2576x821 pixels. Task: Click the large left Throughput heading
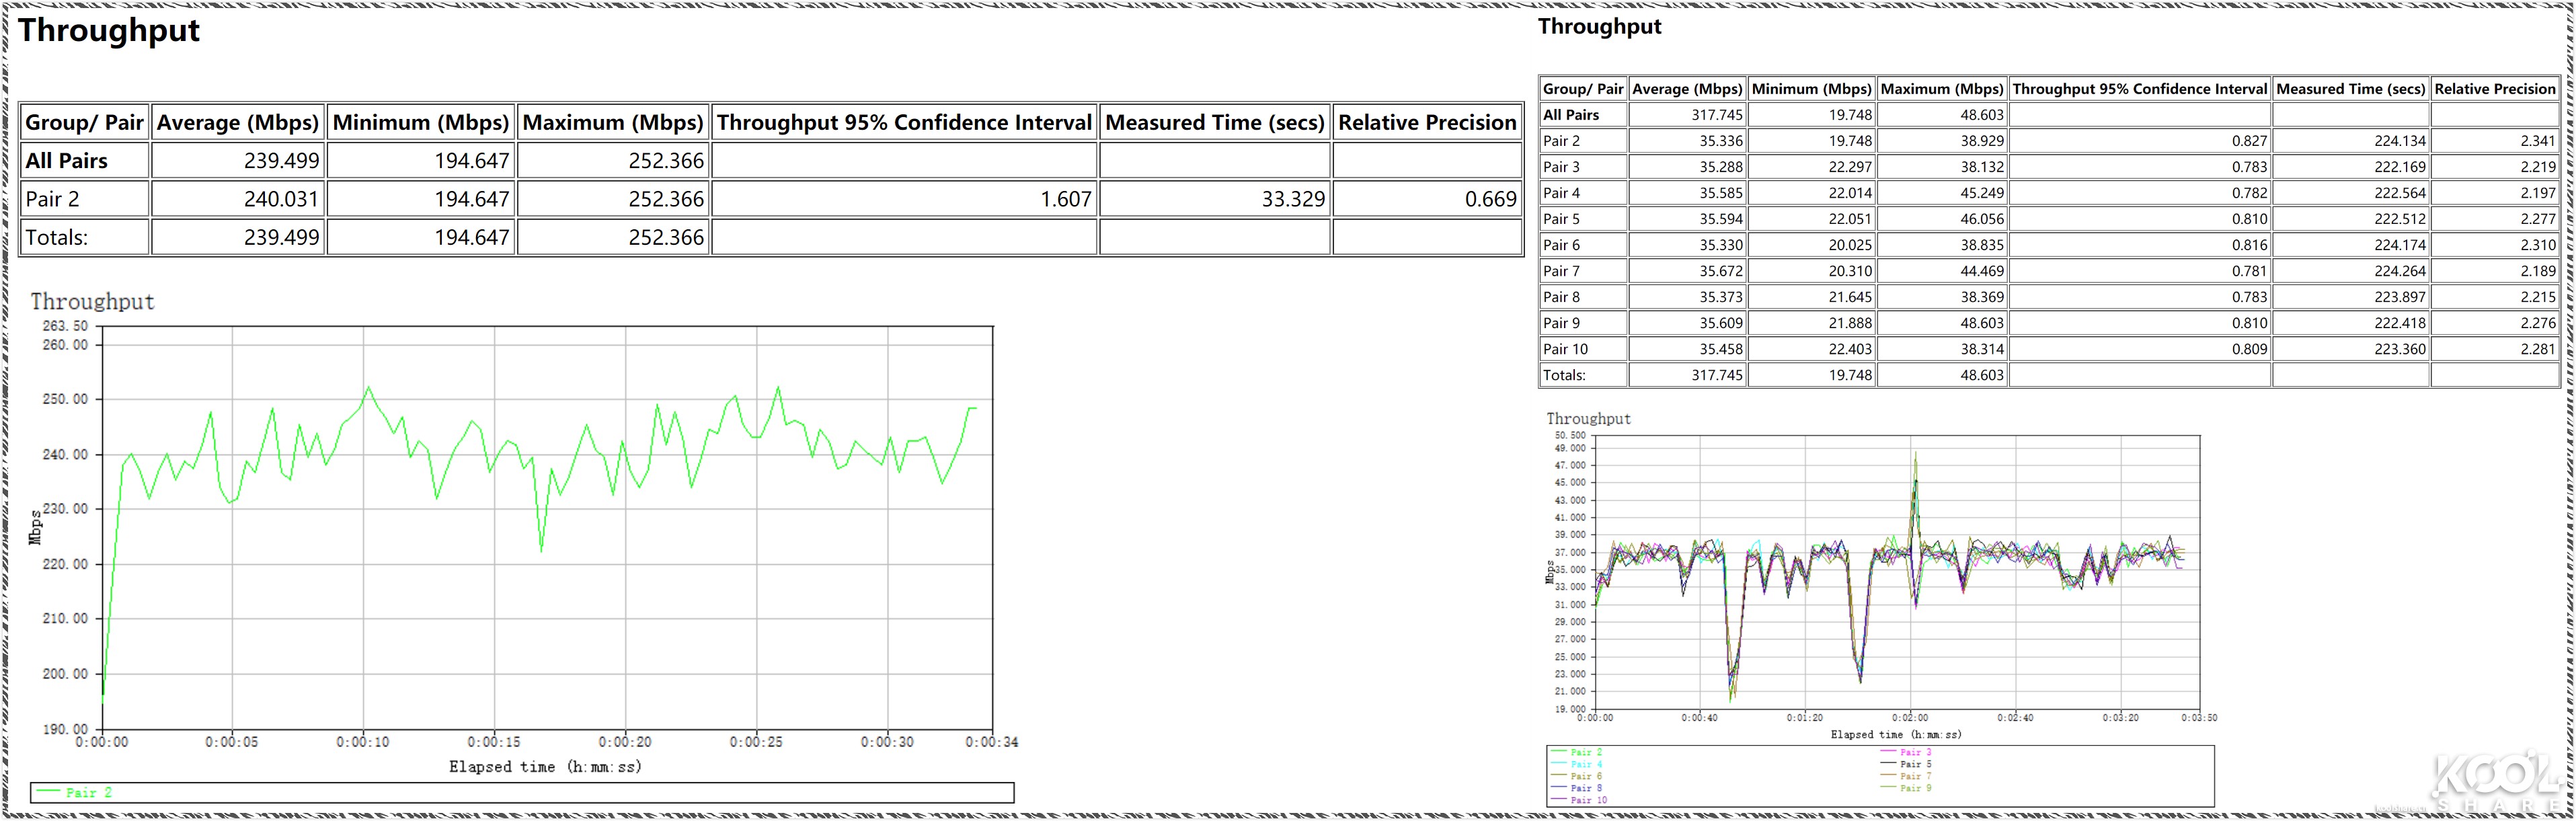tap(109, 30)
